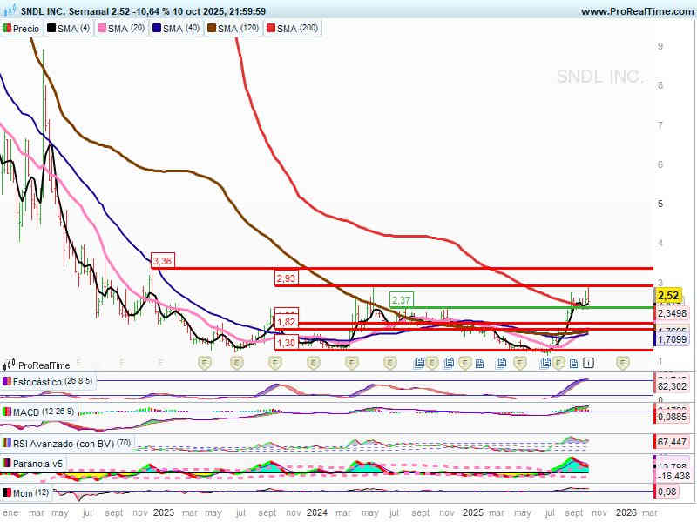Screen dimensions: 697x522
Task: Click the Paranoia v5 indicator icon
Action: pos(7,464)
